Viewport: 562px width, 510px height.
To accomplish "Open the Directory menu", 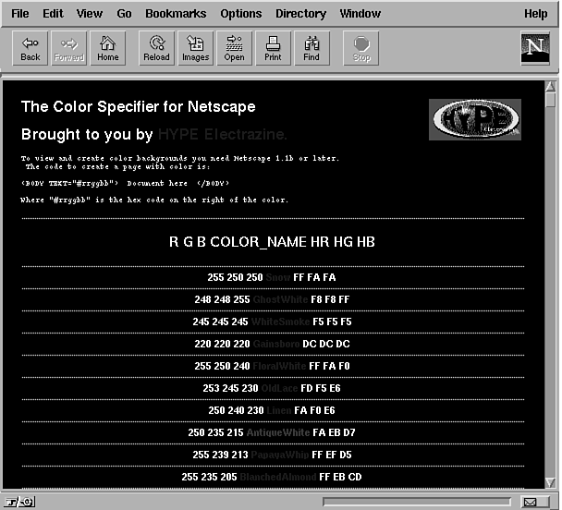I will [x=300, y=14].
